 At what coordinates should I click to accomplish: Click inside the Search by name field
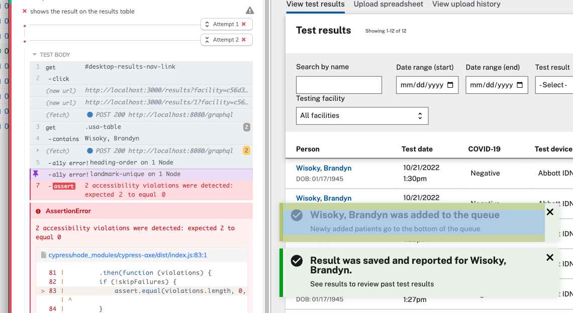(338, 85)
